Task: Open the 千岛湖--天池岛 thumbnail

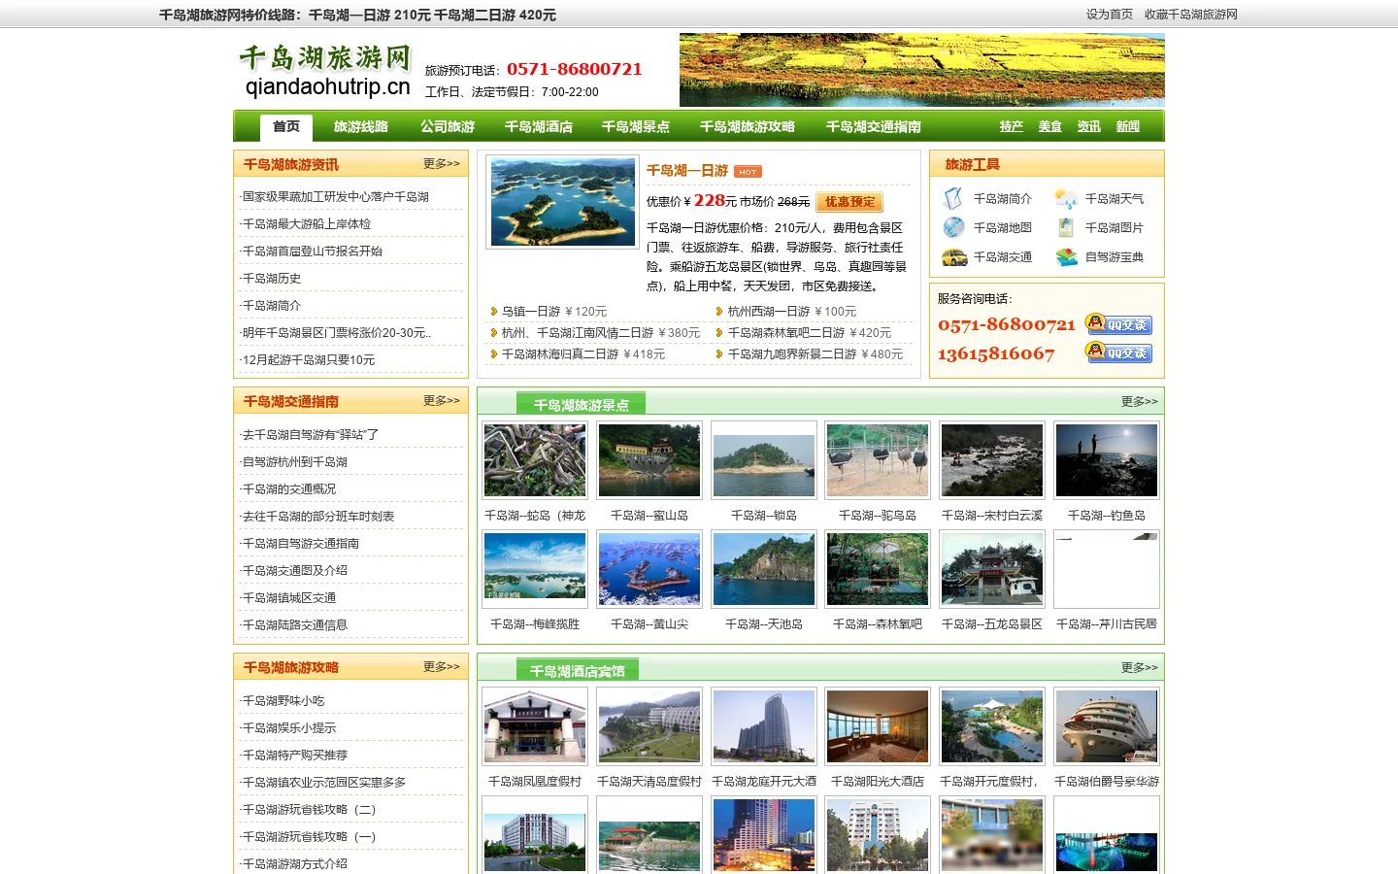Action: (764, 569)
